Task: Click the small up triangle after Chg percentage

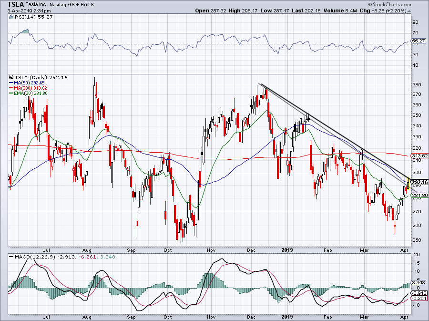Action: coord(409,11)
